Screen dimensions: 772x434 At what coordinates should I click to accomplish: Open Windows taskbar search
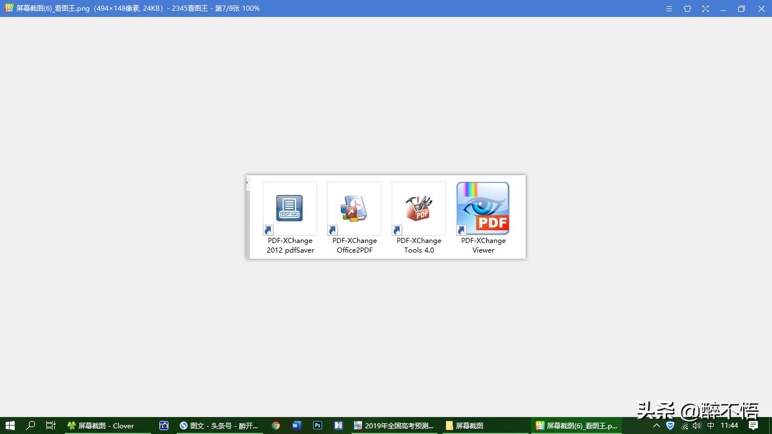(x=31, y=426)
